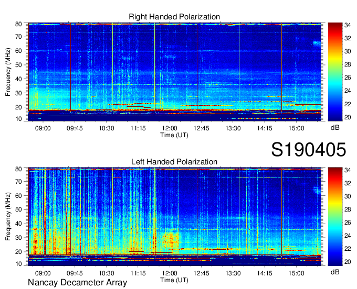Image resolution: width=357 pixels, height=289 pixels.
Task: Click the 20 value on top color bar scale
Action: pos(348,117)
